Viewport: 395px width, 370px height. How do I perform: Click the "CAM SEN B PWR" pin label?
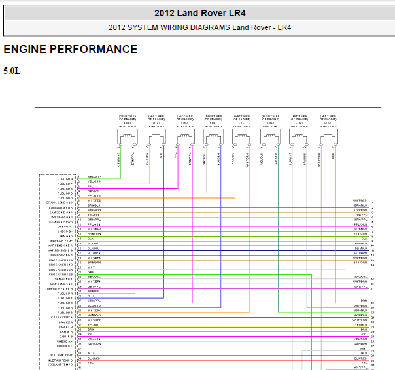click(61, 207)
